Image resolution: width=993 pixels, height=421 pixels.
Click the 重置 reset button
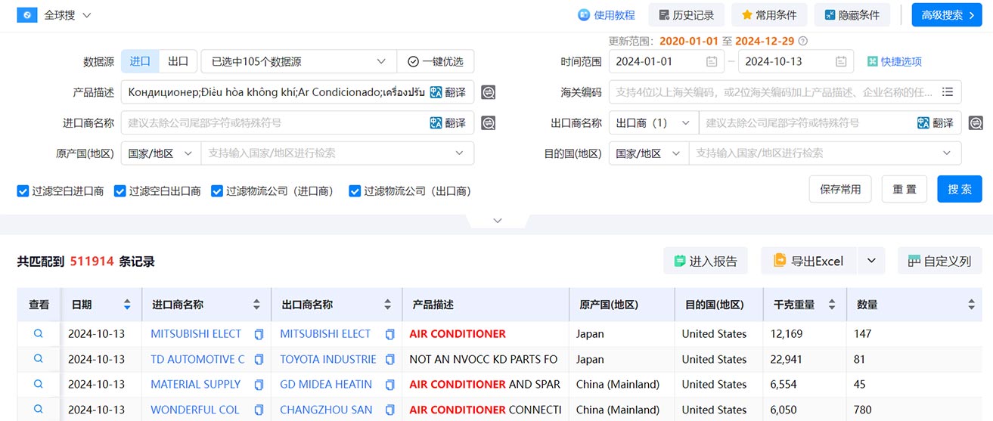pos(905,189)
